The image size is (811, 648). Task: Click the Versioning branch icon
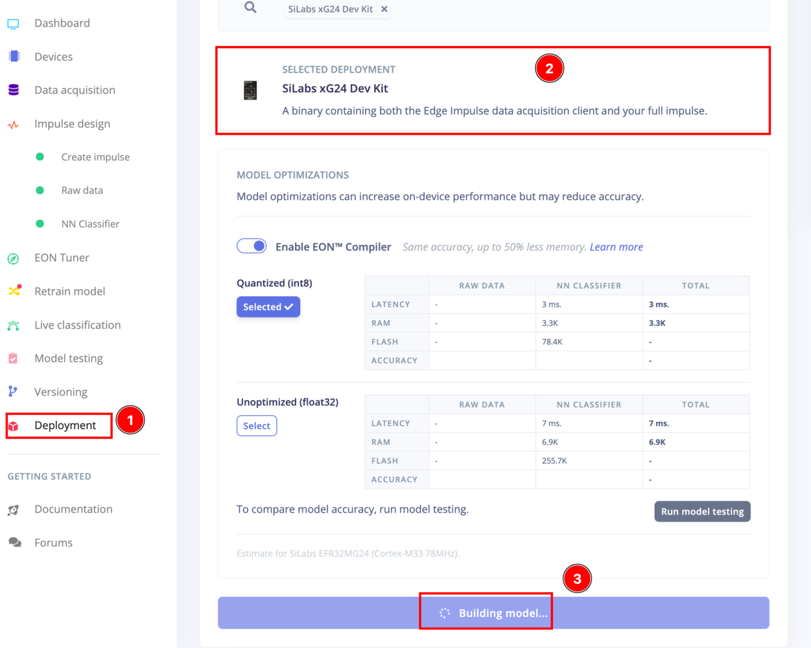coord(12,391)
